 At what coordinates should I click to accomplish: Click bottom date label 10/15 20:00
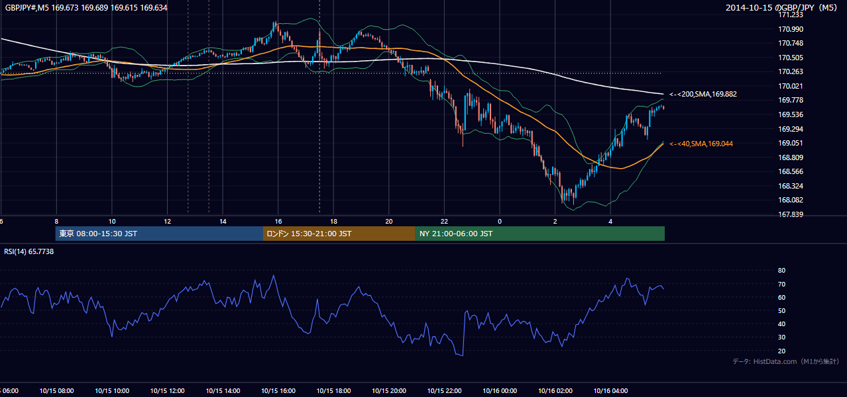pyautogui.click(x=389, y=390)
